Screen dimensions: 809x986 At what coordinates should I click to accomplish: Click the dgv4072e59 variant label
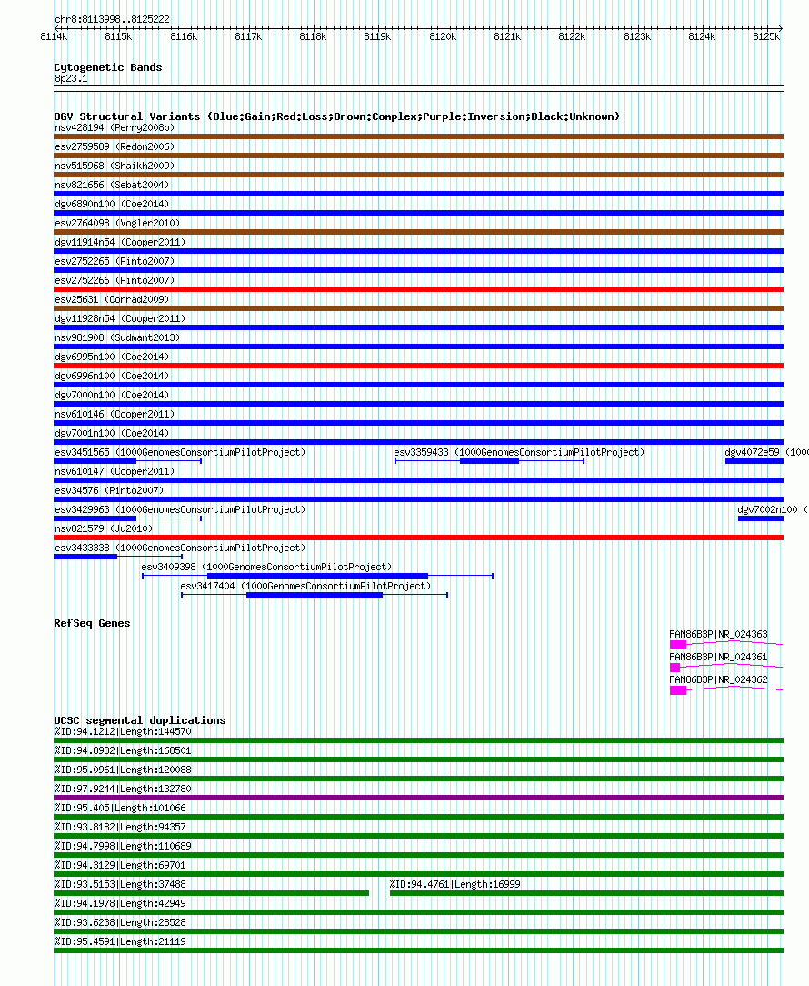pos(766,452)
